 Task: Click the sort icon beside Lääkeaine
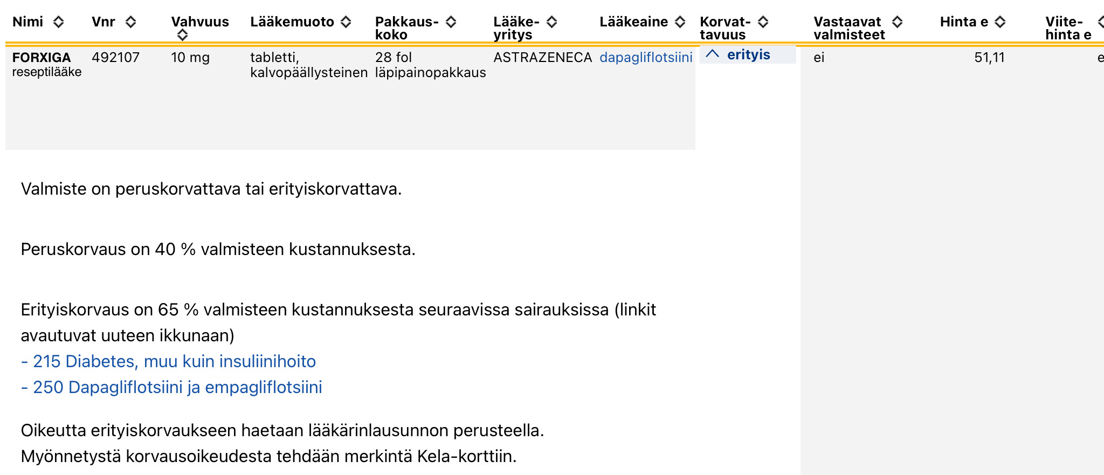pos(680,22)
